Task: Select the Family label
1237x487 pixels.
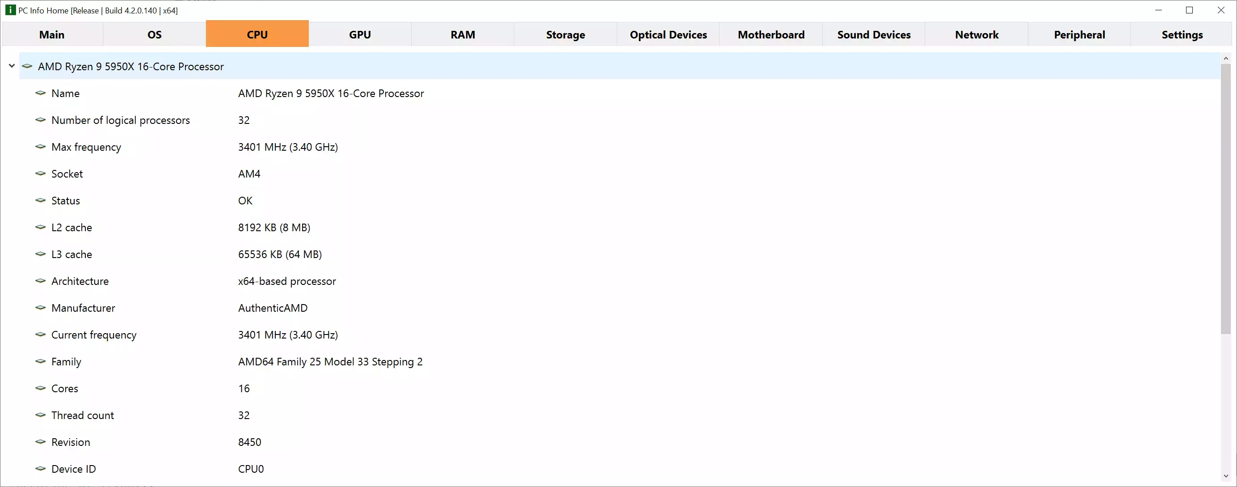Action: [x=66, y=362]
